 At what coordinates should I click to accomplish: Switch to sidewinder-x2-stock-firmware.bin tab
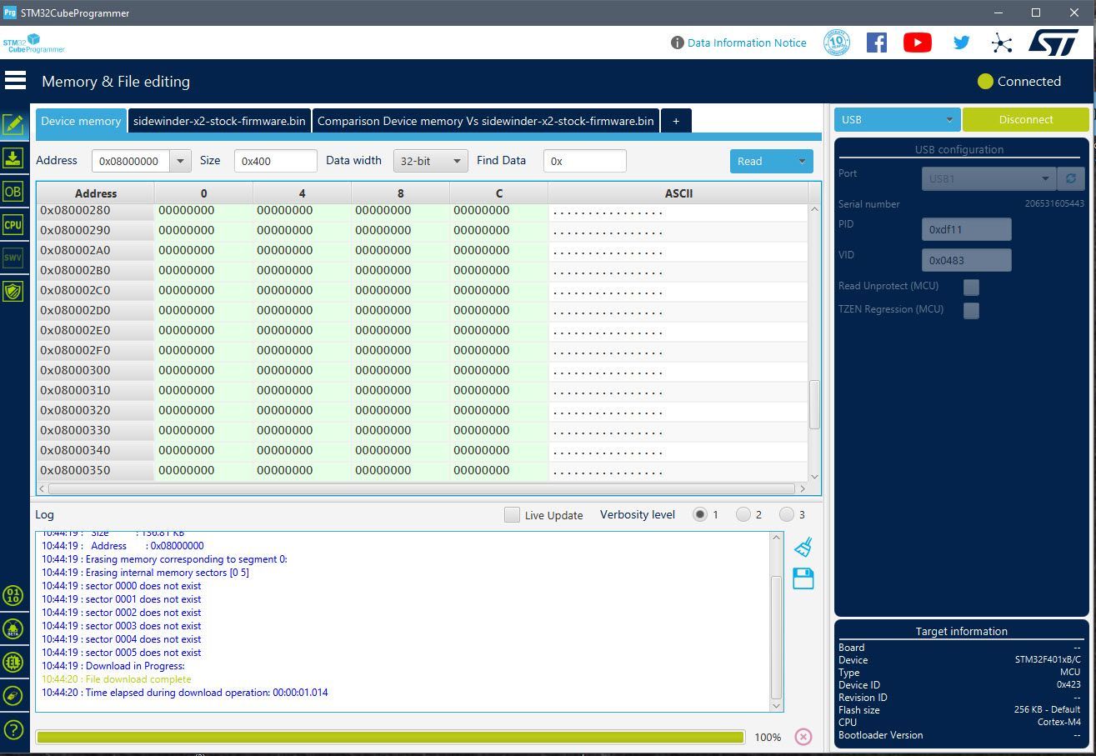tap(218, 121)
